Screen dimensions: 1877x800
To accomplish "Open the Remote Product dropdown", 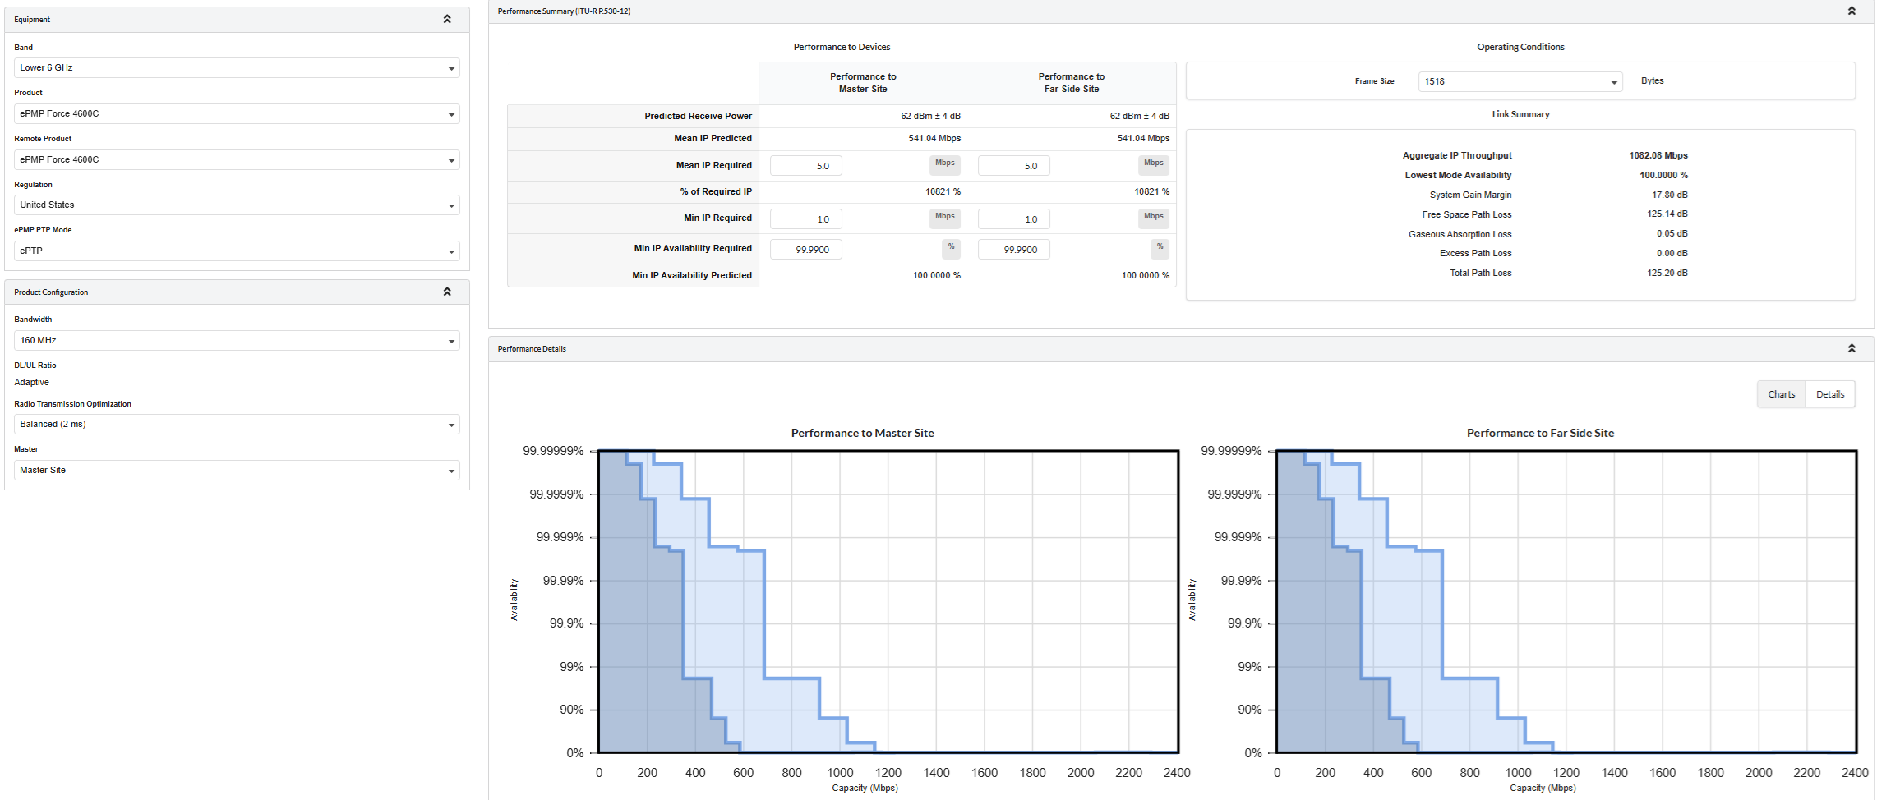I will (x=237, y=160).
